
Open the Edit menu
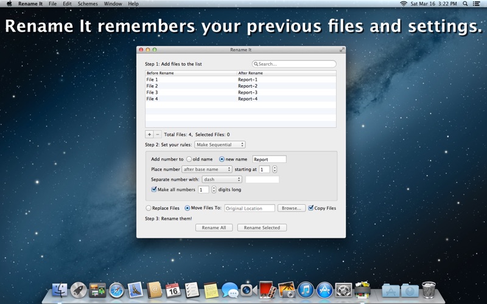click(67, 4)
